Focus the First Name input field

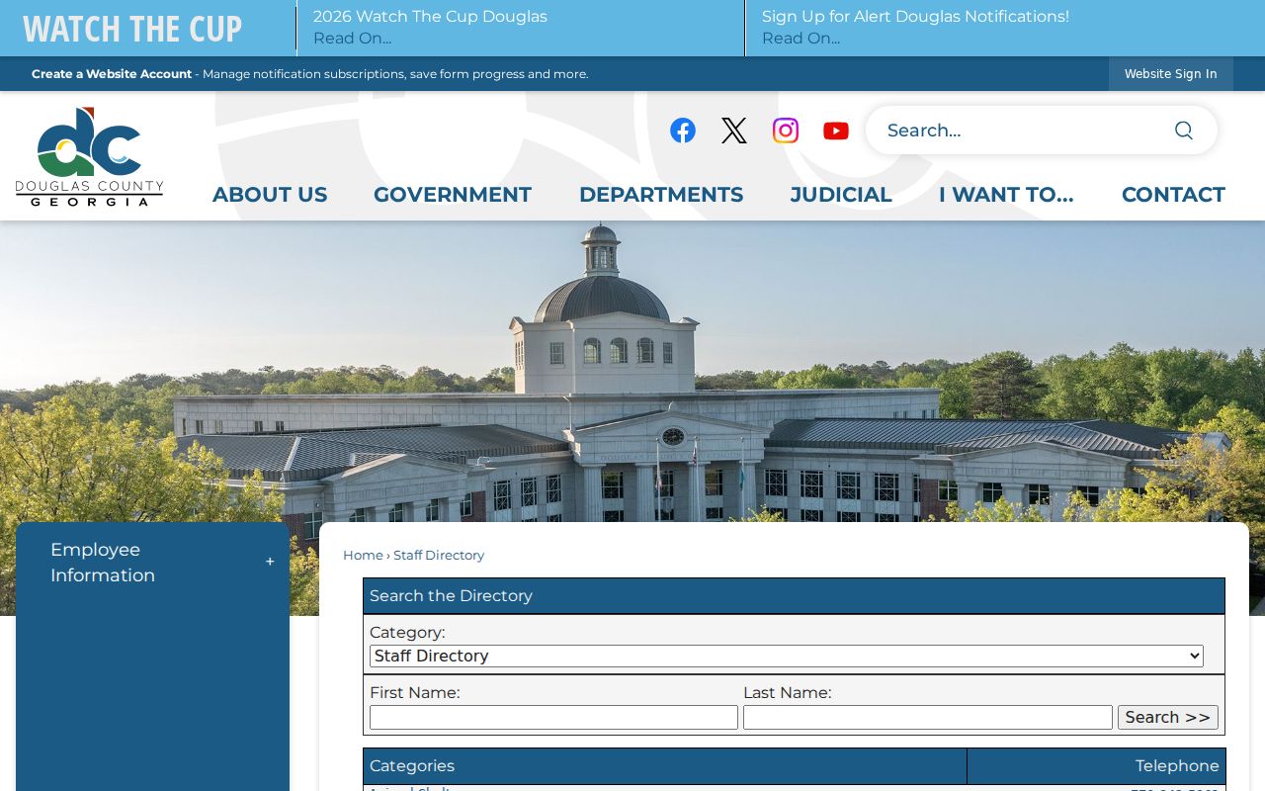coord(553,718)
